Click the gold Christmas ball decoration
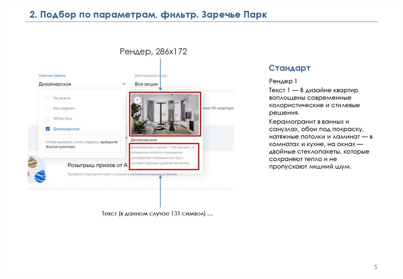Viewport: 403px width, 279px height. (32, 162)
